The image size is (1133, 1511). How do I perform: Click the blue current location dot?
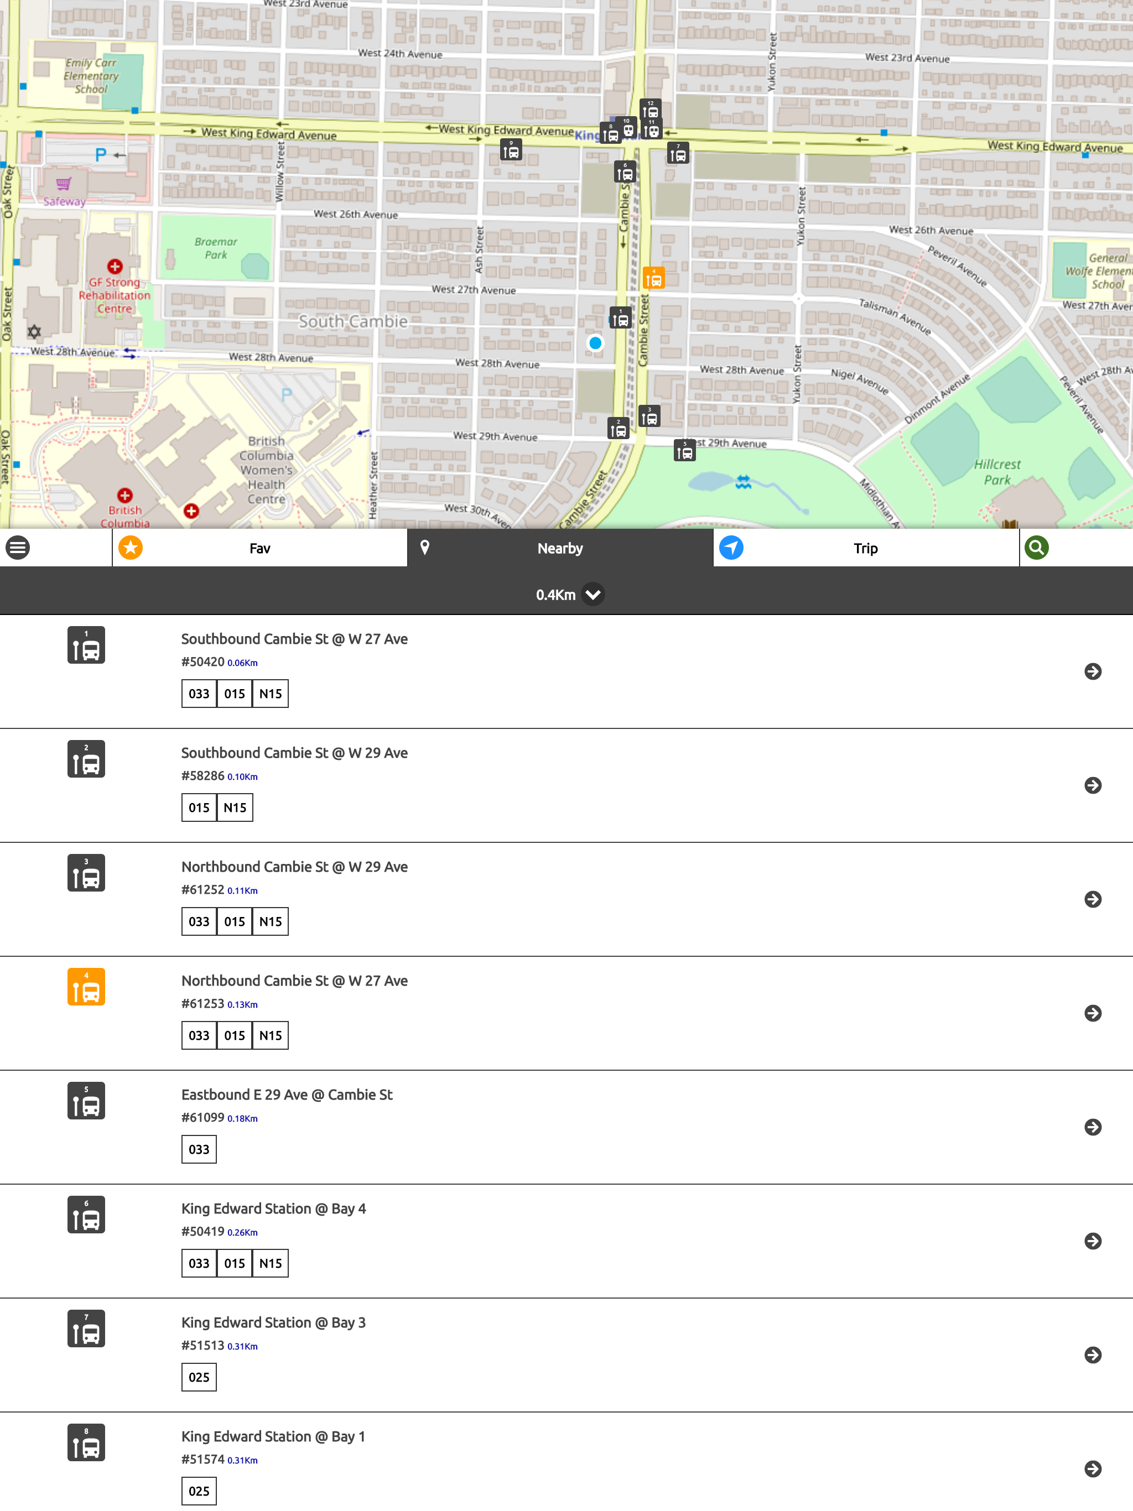[x=595, y=343]
